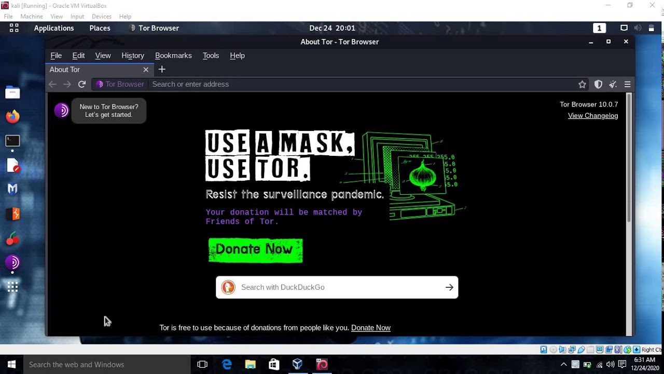Viewport: 664px width, 374px height.
Task: Open the Kali Places menu
Action: [x=100, y=28]
